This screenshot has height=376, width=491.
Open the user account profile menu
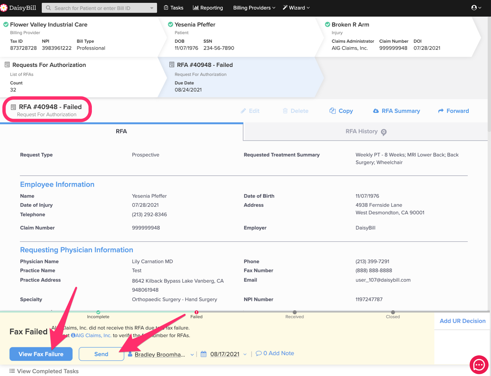(x=476, y=8)
